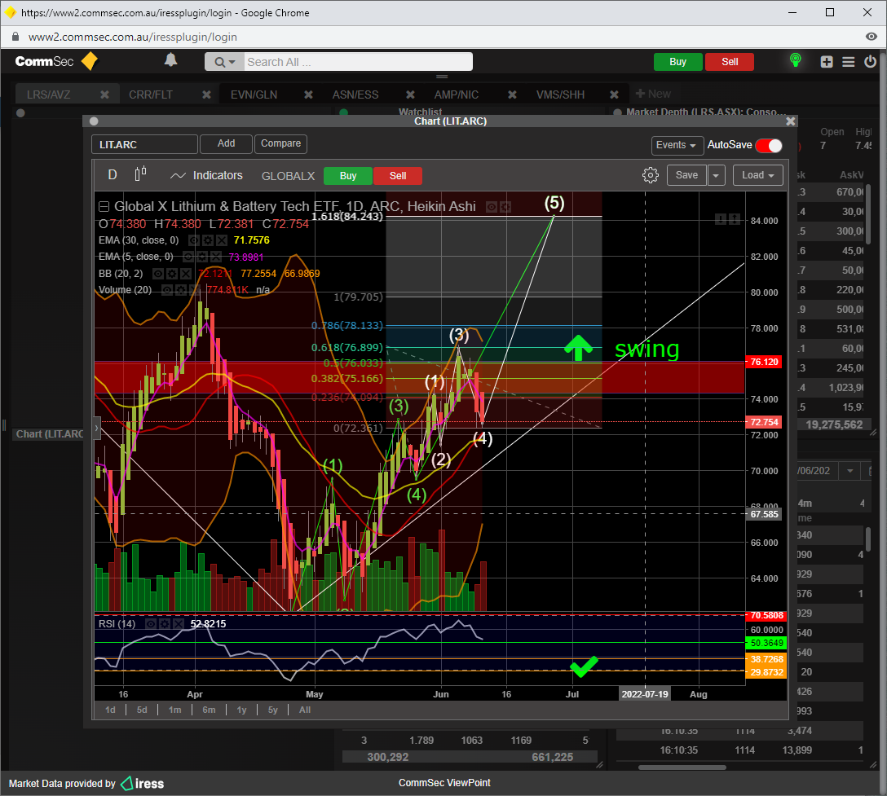The height and width of the screenshot is (796, 887).
Task: Open settings for Volume (20) indicator
Action: coord(180,290)
